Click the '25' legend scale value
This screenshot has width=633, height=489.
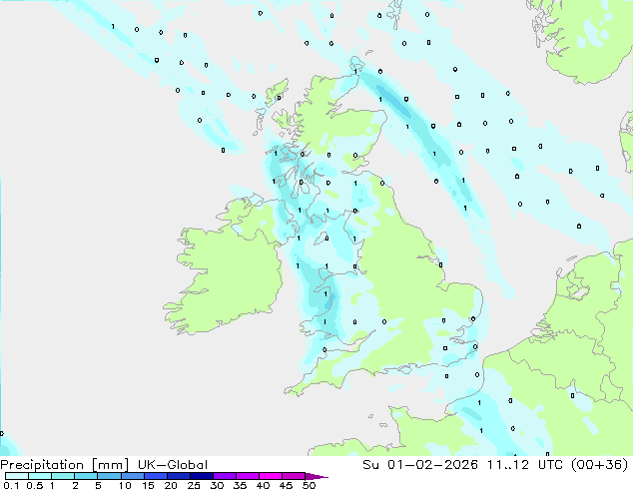point(194,485)
